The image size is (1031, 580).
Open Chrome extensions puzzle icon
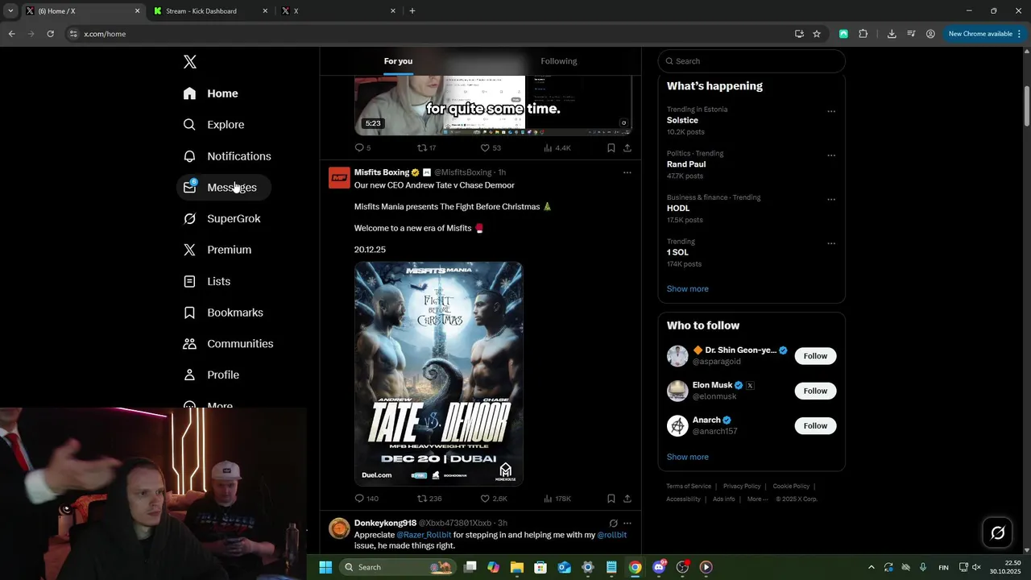(863, 34)
